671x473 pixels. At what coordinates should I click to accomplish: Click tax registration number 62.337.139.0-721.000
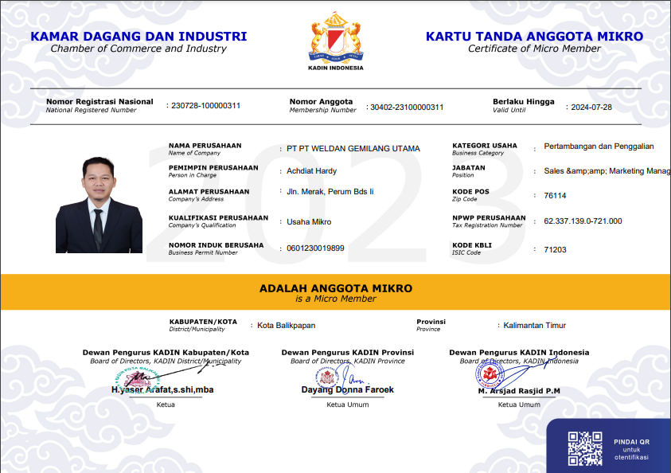click(x=583, y=221)
